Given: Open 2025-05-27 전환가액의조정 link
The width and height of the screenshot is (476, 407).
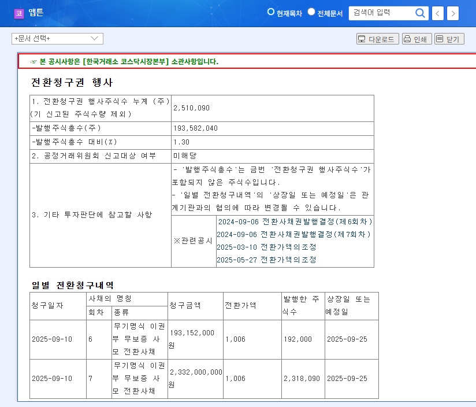Looking at the screenshot, I should pyautogui.click(x=266, y=260).
